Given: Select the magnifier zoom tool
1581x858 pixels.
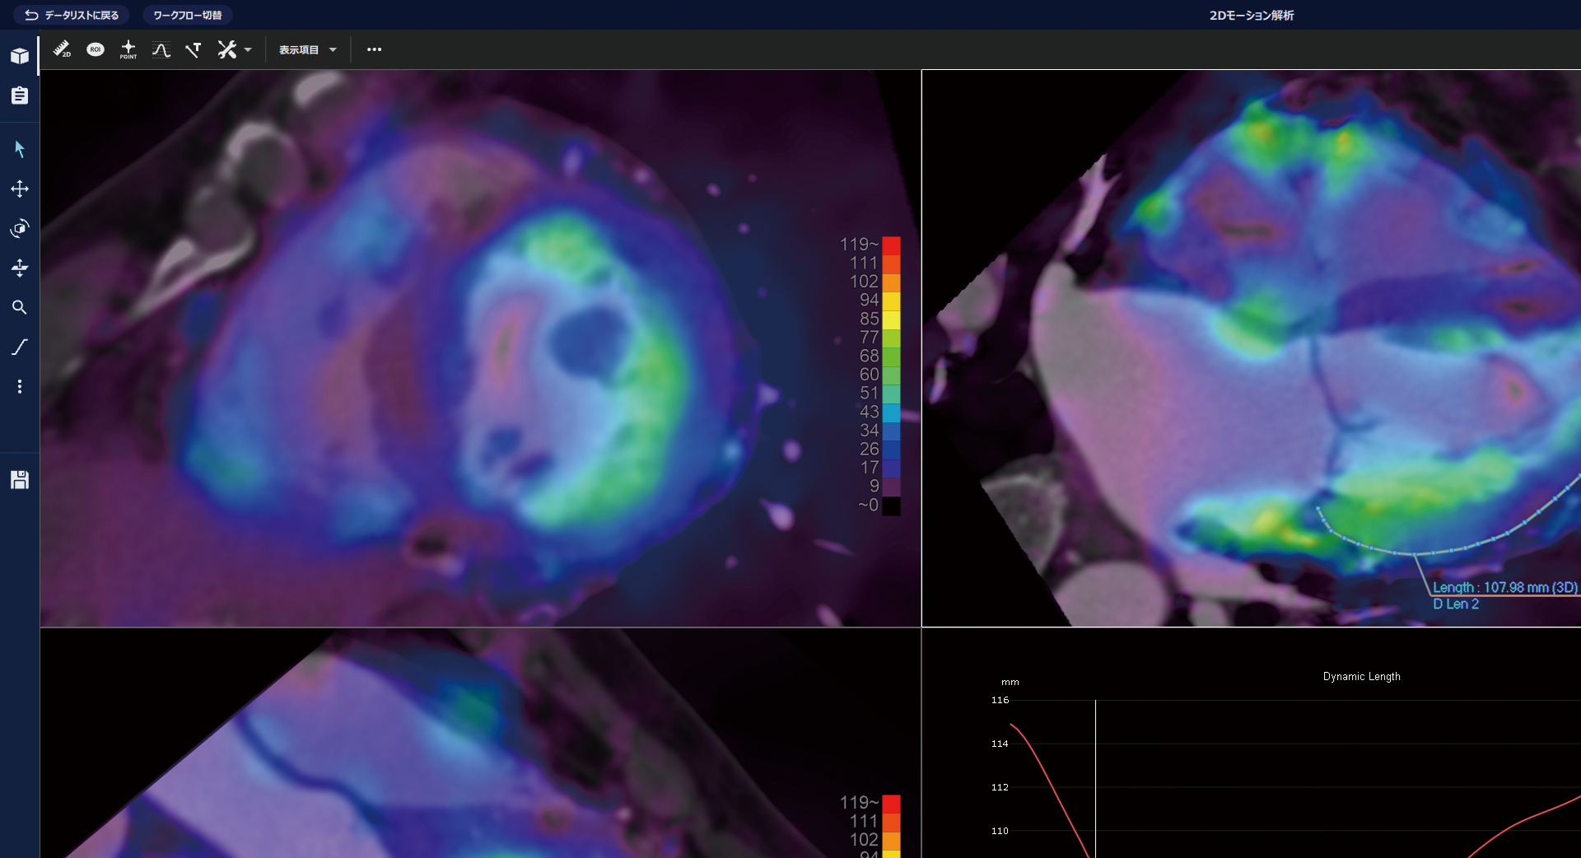Looking at the screenshot, I should (x=20, y=307).
